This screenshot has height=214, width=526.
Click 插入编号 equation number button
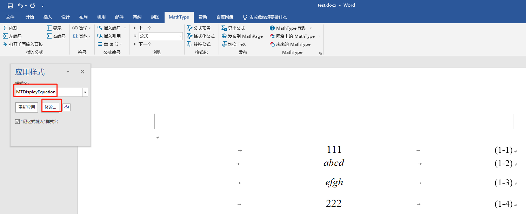point(109,28)
